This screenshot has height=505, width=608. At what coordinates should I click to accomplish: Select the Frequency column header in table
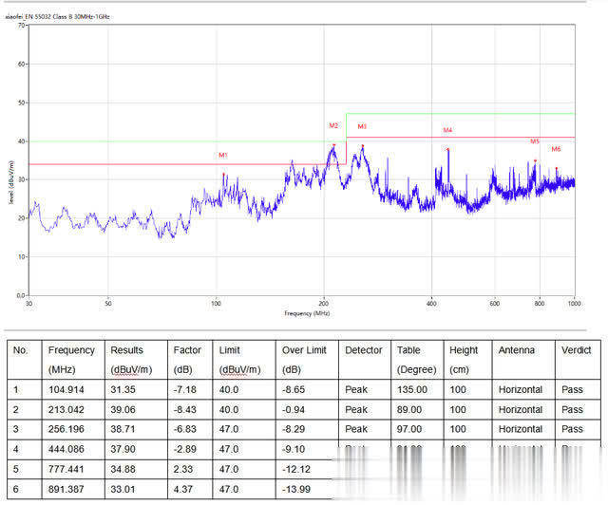tap(71, 350)
